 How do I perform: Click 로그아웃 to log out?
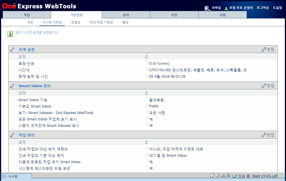click(263, 8)
